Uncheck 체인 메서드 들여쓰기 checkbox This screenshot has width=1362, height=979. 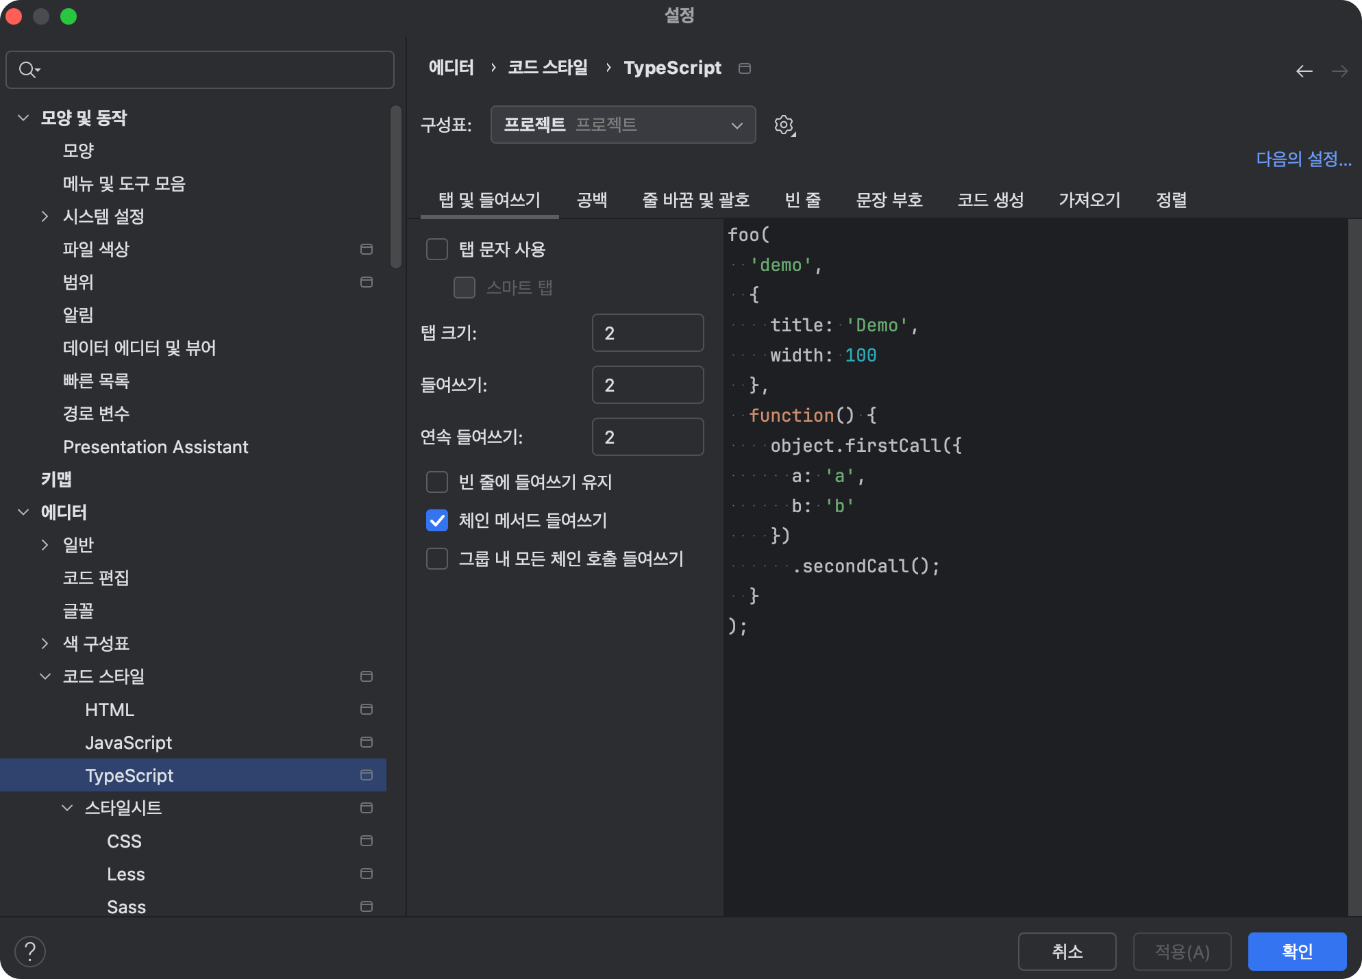tap(437, 520)
